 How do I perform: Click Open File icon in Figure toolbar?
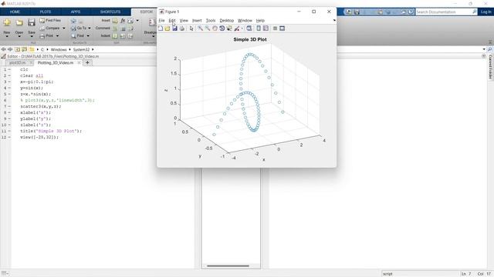pyautogui.click(x=167, y=28)
